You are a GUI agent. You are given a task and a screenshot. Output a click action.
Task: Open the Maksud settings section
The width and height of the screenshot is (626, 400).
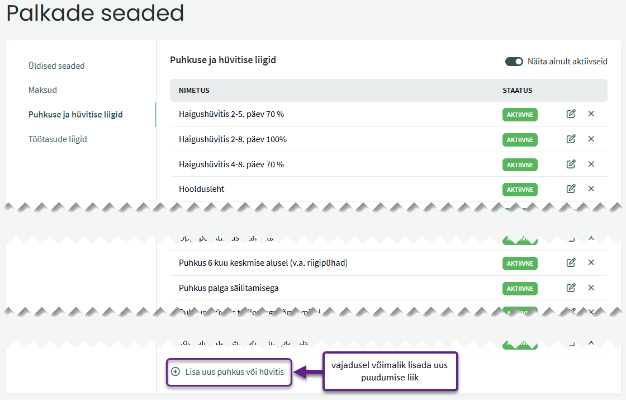tap(42, 90)
